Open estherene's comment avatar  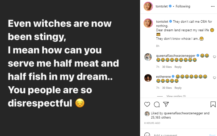click(148, 78)
